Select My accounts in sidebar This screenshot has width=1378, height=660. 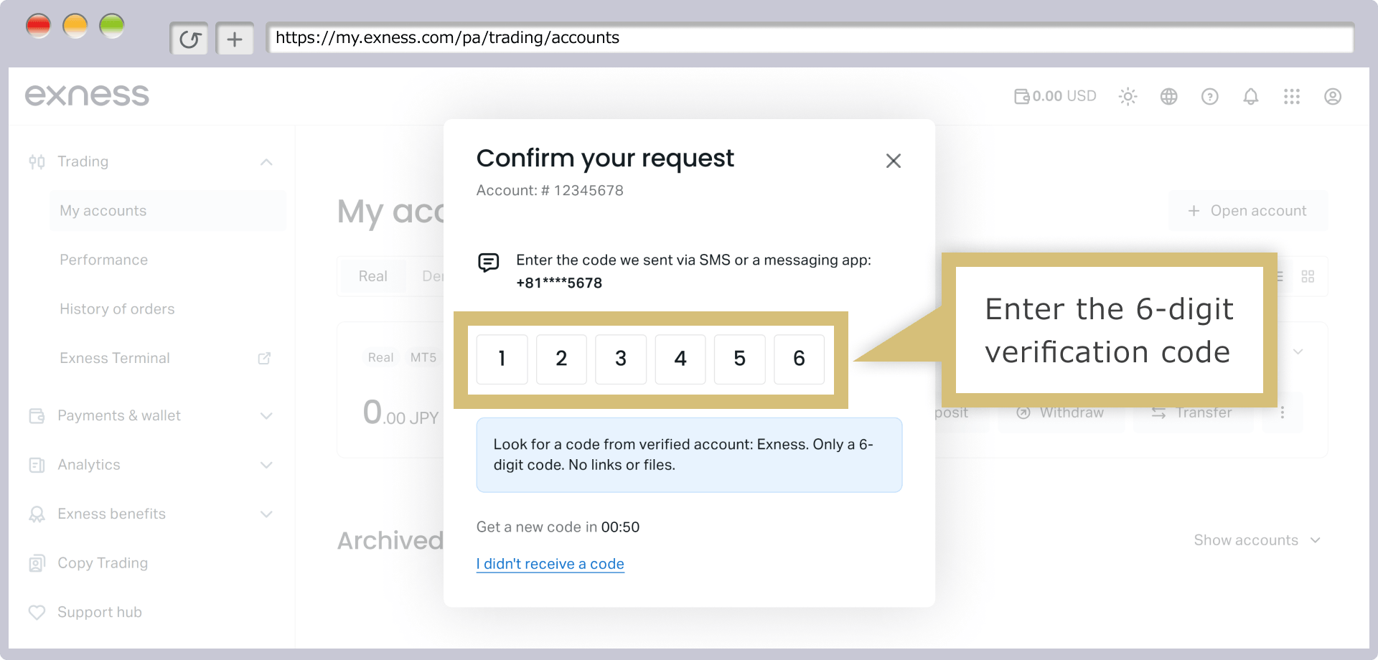168,211
